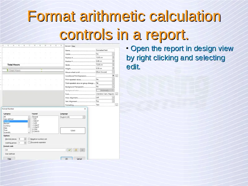Image resolution: width=248 pixels, height=186 pixels.
Task: Select User-defined in the Category list
Action: [15, 119]
